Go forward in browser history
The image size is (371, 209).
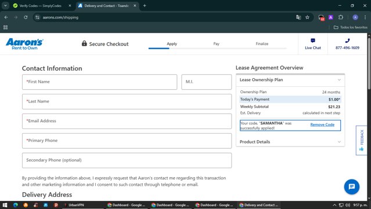click(16, 17)
